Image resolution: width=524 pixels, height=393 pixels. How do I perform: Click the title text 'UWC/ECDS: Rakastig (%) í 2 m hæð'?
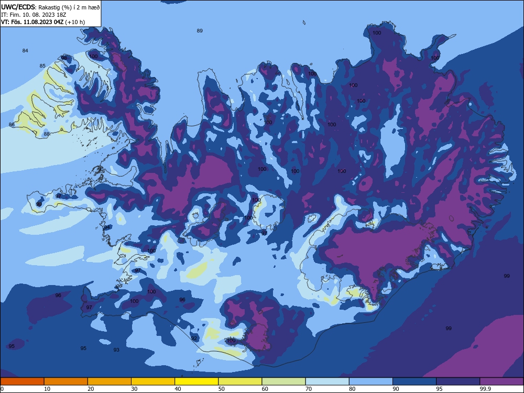[50, 7]
